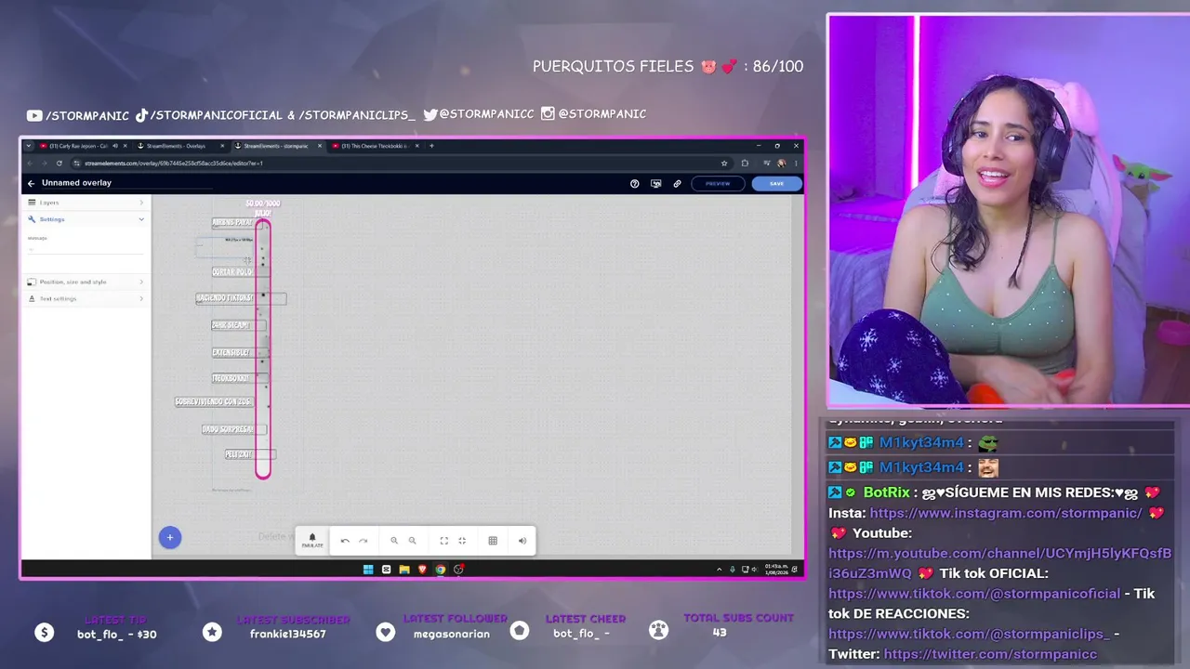1190x669 pixels.
Task: Open the twitter.com/stormpanicc chat link
Action: tap(991, 654)
